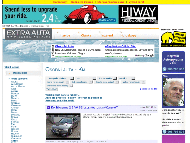Open the Horoskopy navigation tab

[x=128, y=35]
